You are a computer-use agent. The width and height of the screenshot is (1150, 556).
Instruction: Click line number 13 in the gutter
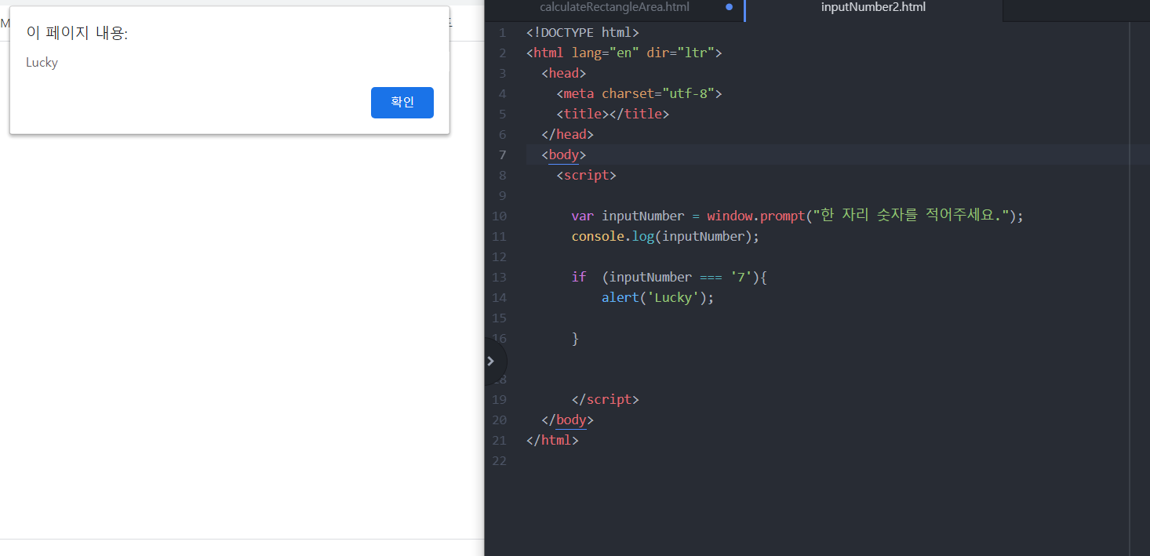500,277
